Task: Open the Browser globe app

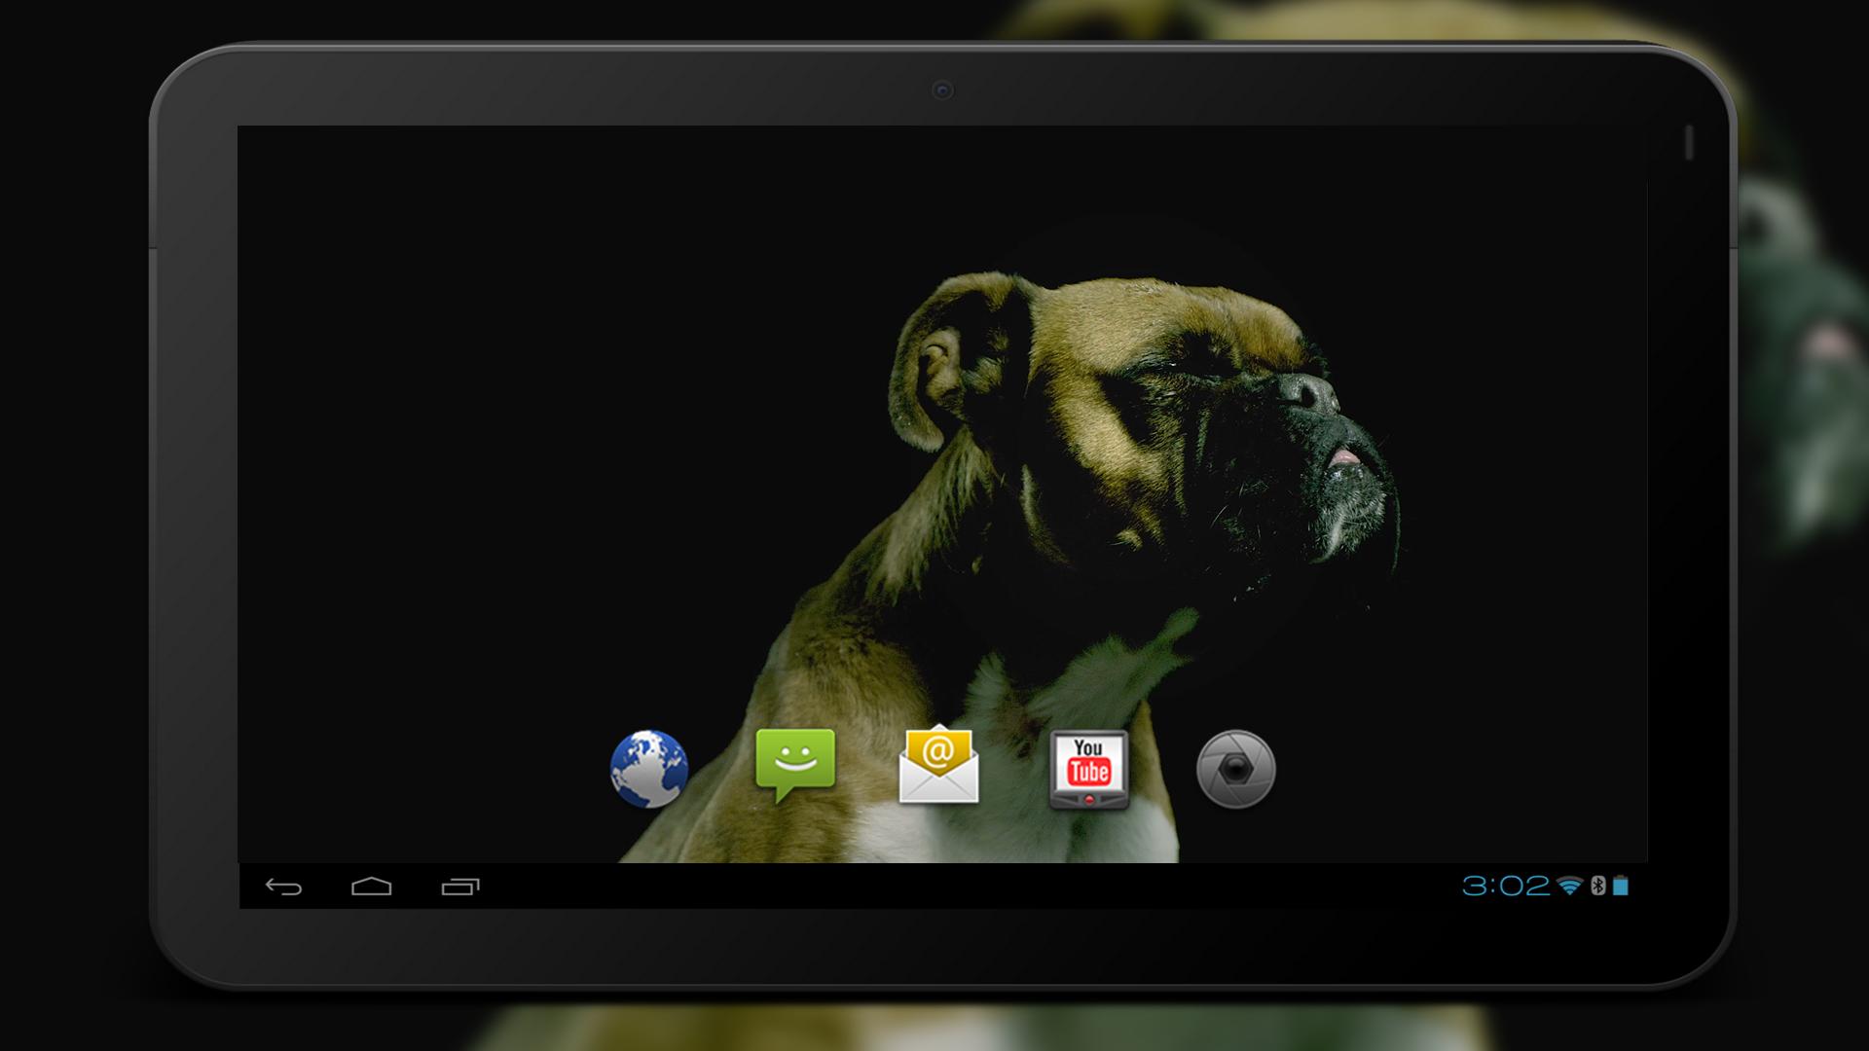Action: pos(649,769)
